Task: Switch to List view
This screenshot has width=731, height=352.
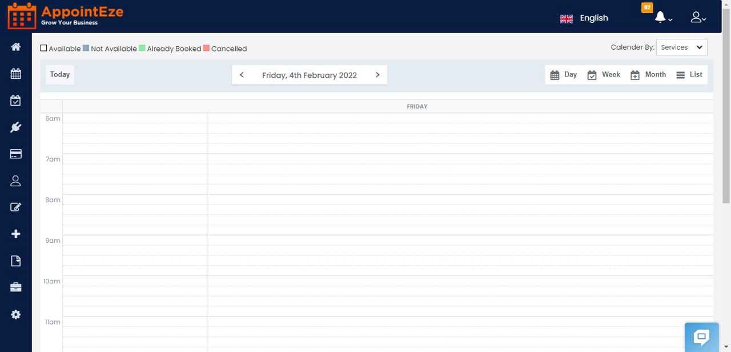Action: [689, 75]
